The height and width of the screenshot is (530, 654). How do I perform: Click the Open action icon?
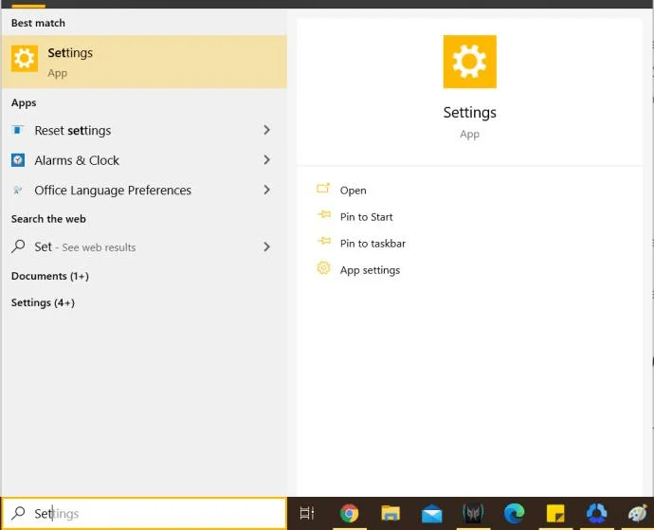323,189
